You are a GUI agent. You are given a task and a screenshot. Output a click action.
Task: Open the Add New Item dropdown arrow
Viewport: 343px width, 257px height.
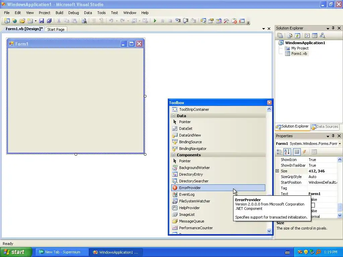tap(36, 21)
